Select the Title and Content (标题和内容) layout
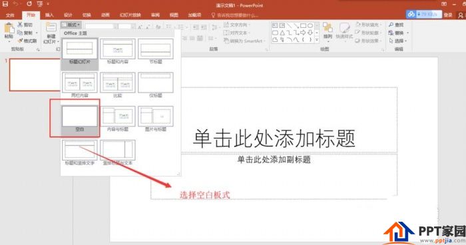This screenshot has width=466, height=245. tap(118, 51)
